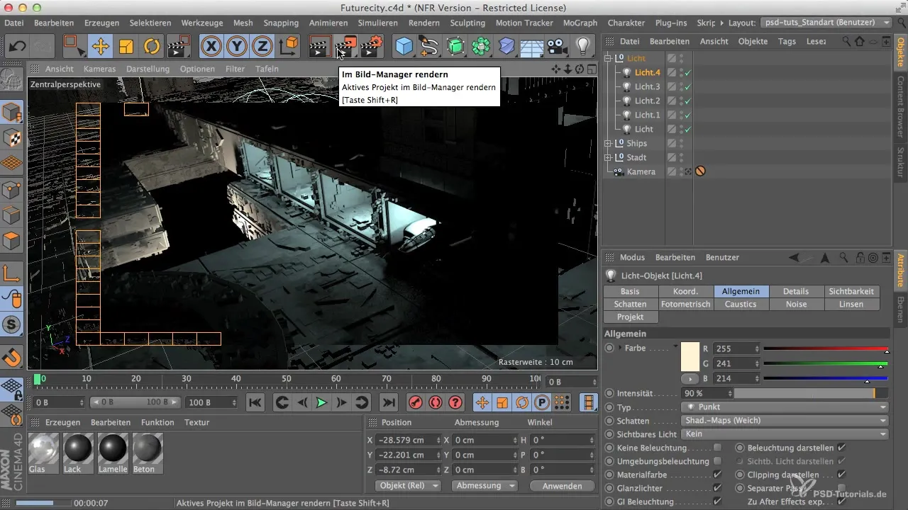Open the Layout psd-tuts_Standart dropdown

pos(826,23)
